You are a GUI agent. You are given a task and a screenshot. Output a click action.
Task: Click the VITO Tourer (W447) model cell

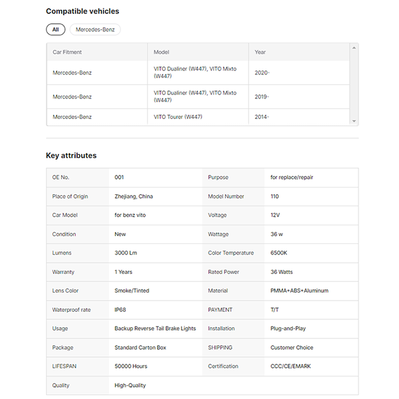[178, 117]
